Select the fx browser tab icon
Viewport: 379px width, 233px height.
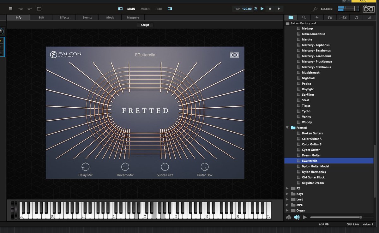330,17
